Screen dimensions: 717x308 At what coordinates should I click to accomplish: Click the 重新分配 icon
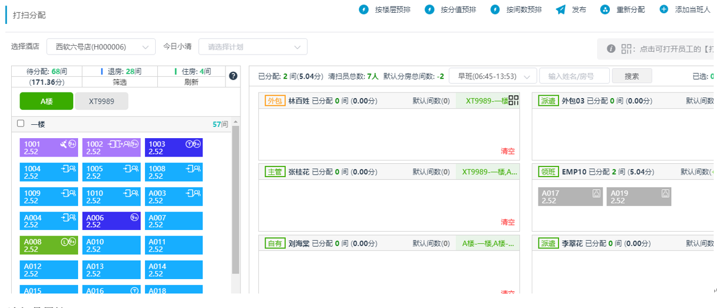[605, 10]
